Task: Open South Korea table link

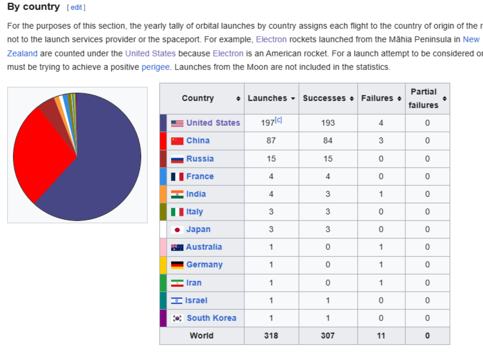Action: [x=212, y=318]
